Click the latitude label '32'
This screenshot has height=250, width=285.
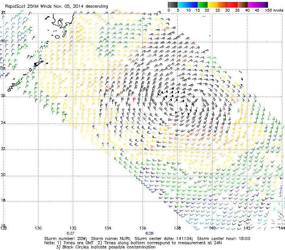[x=3, y=13]
